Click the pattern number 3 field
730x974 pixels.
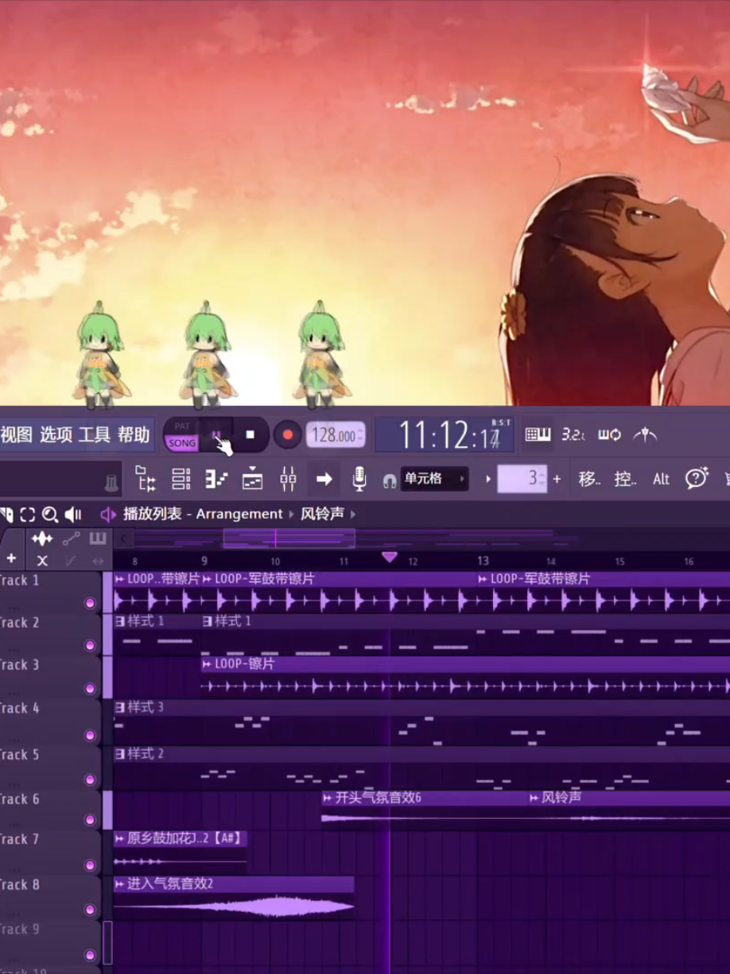[522, 479]
